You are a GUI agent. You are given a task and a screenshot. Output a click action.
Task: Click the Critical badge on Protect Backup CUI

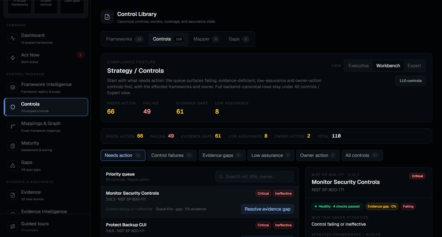[263, 225]
